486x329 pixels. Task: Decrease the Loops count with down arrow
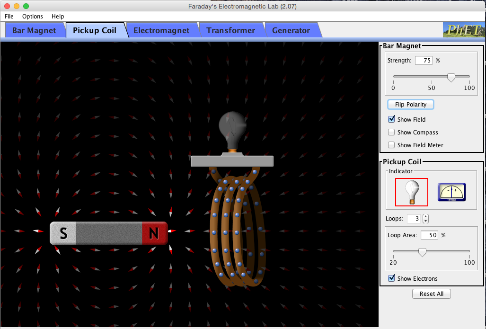click(426, 221)
